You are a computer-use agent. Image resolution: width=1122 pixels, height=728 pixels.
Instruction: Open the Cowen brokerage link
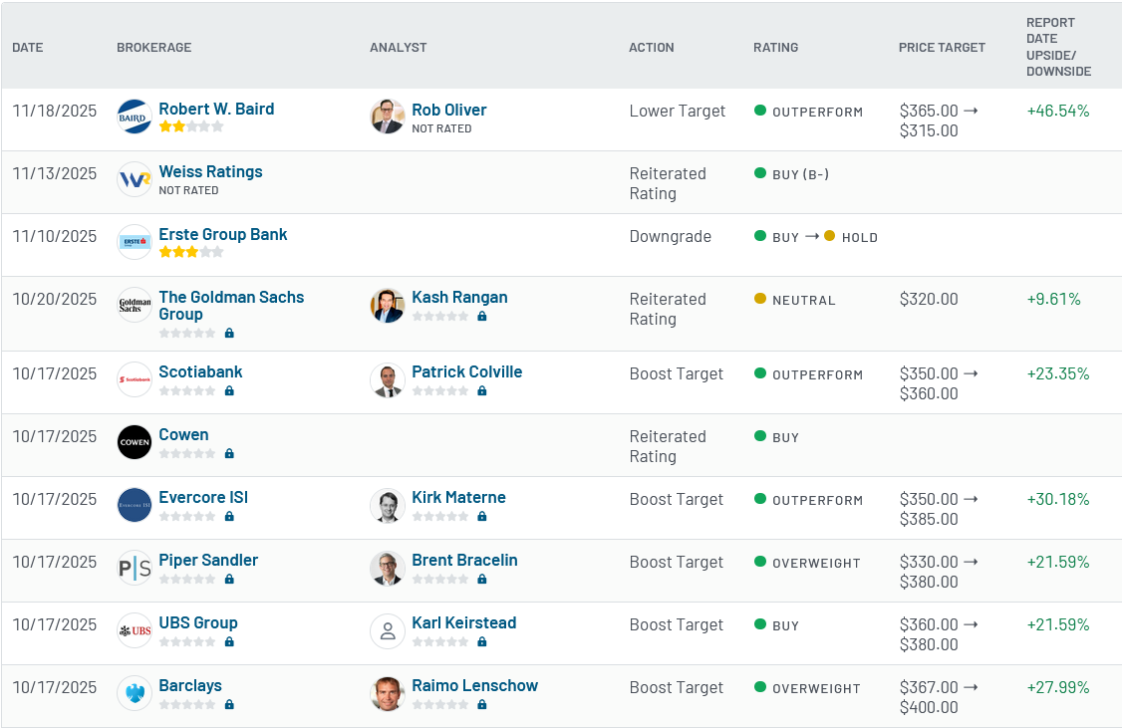(183, 435)
